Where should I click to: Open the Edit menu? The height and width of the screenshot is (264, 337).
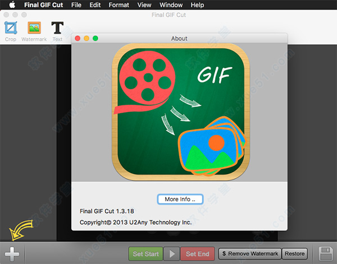pyautogui.click(x=95, y=4)
